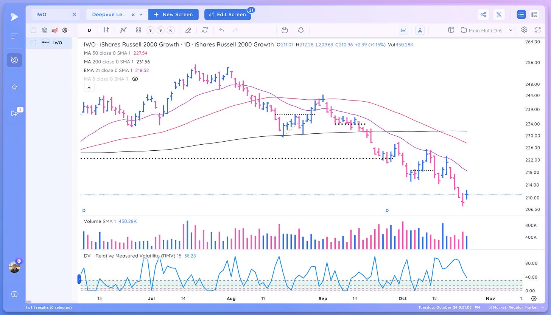Image resolution: width=551 pixels, height=315 pixels.
Task: Open the calendar icon in chart toolbar
Action: pos(285,30)
